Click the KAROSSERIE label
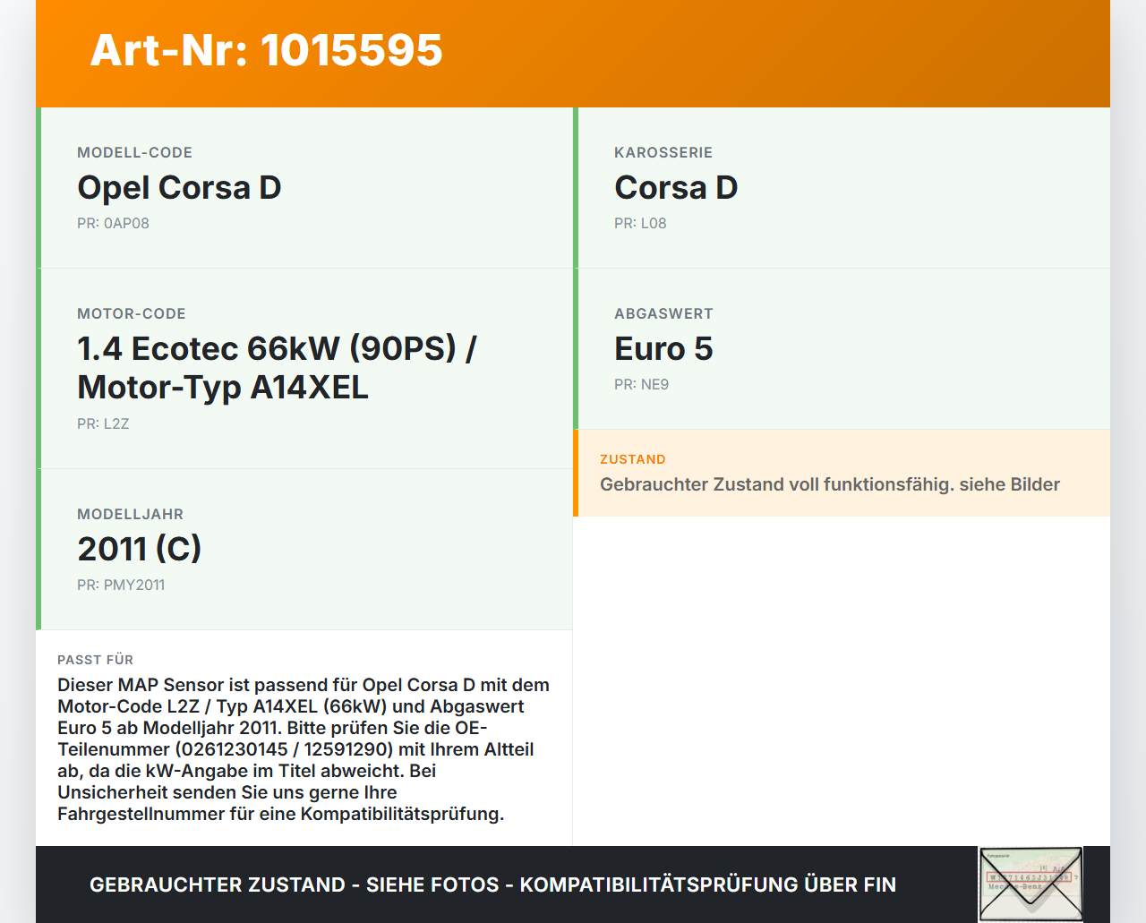Image resolution: width=1146 pixels, height=923 pixels. click(663, 152)
